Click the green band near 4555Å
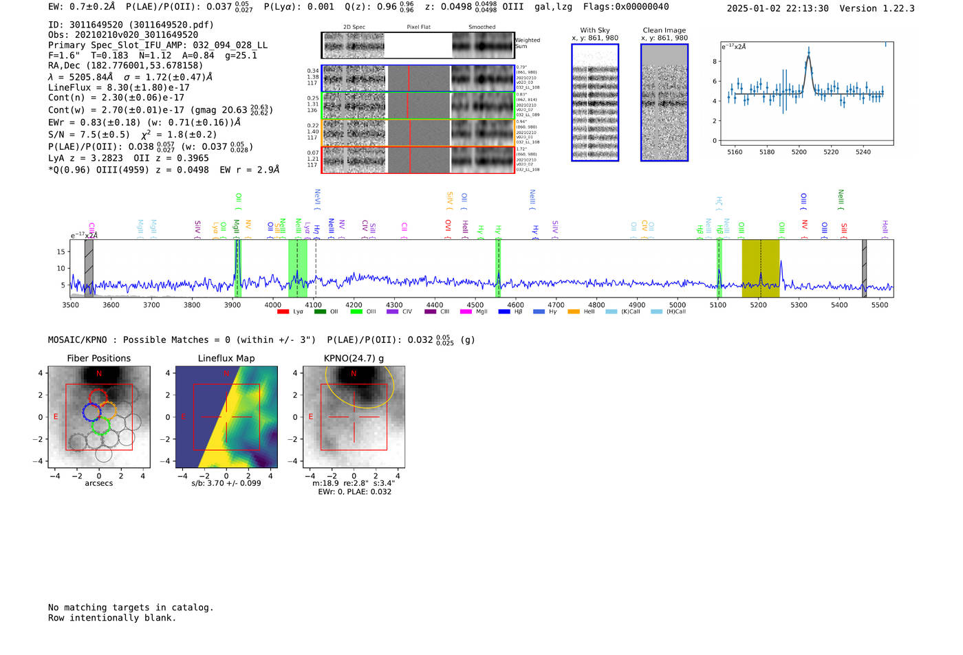The image size is (963, 655). click(x=498, y=268)
